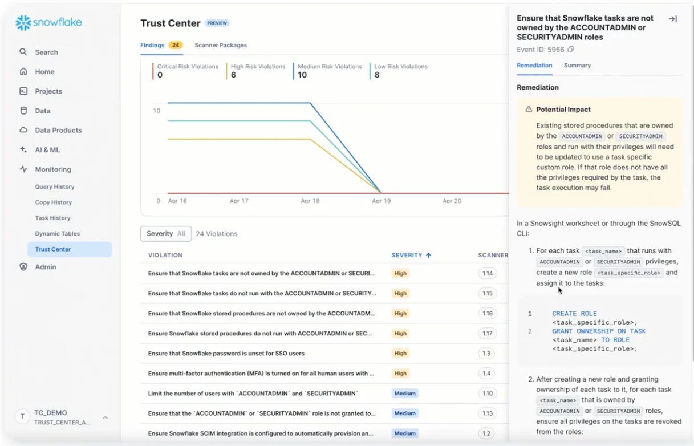This screenshot has height=446, width=694.
Task: Click Low Risk Violations count 8
Action: pos(377,75)
